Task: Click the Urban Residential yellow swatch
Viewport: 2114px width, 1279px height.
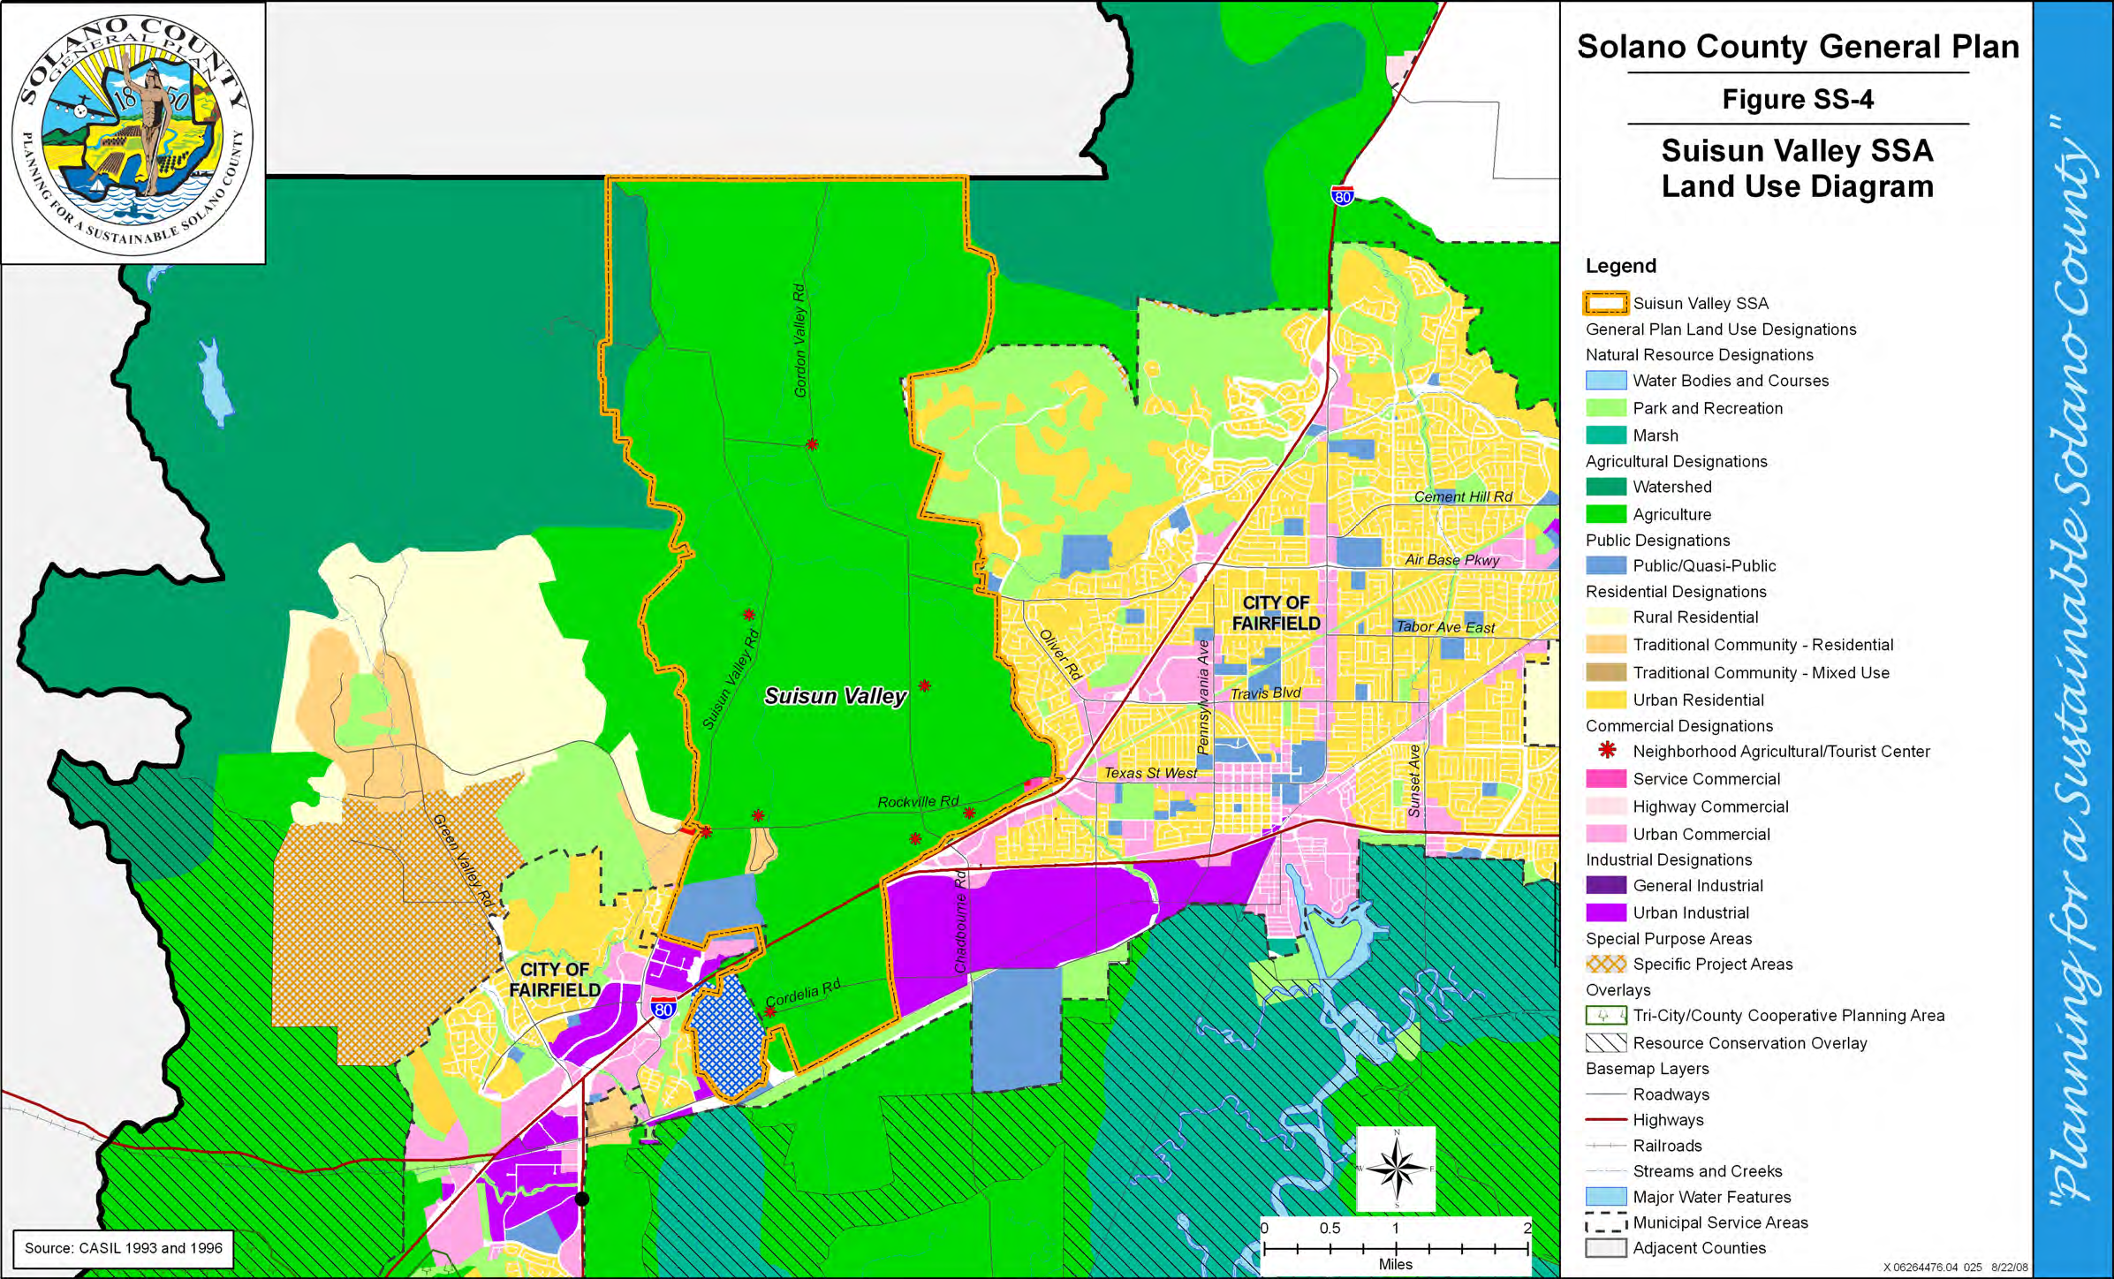Action: coord(1606,700)
